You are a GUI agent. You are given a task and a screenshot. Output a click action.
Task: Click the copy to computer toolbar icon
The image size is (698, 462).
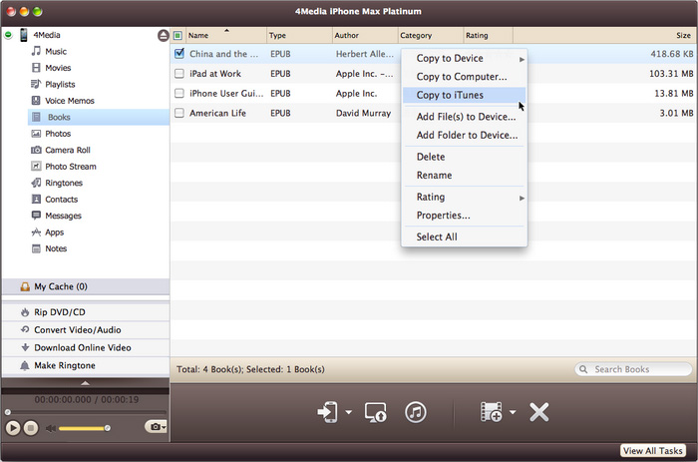376,411
